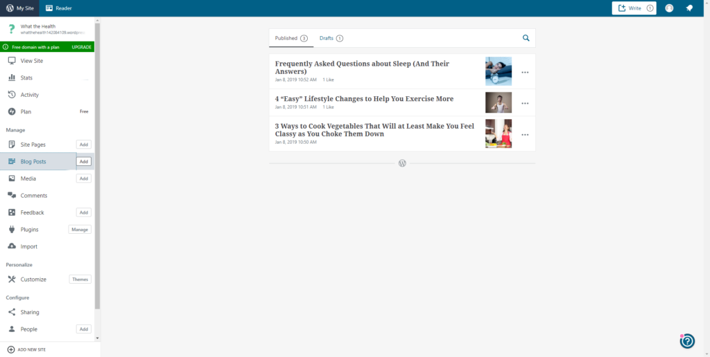This screenshot has width=710, height=357.
Task: Click the Plan lightning icon
Action: pos(12,111)
